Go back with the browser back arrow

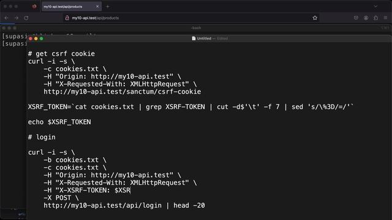tap(7, 18)
